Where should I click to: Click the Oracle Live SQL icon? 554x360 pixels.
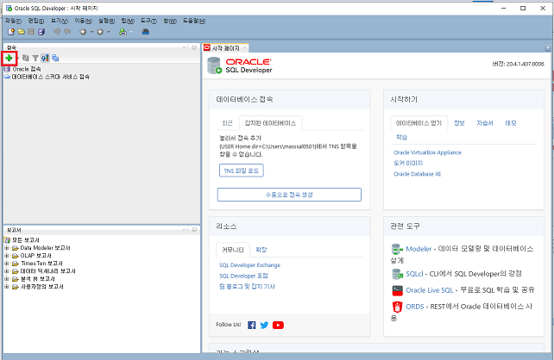point(398,290)
